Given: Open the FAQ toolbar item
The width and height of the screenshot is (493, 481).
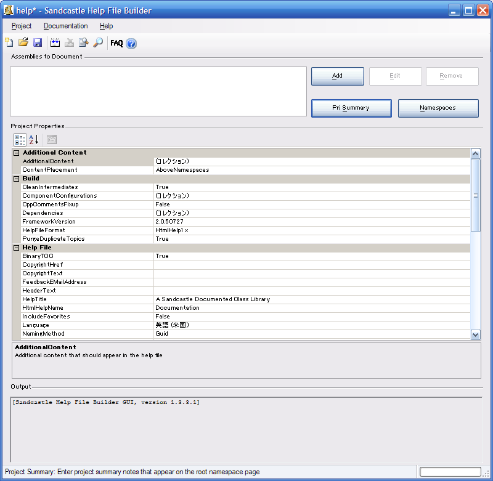Looking at the screenshot, I should click(116, 43).
